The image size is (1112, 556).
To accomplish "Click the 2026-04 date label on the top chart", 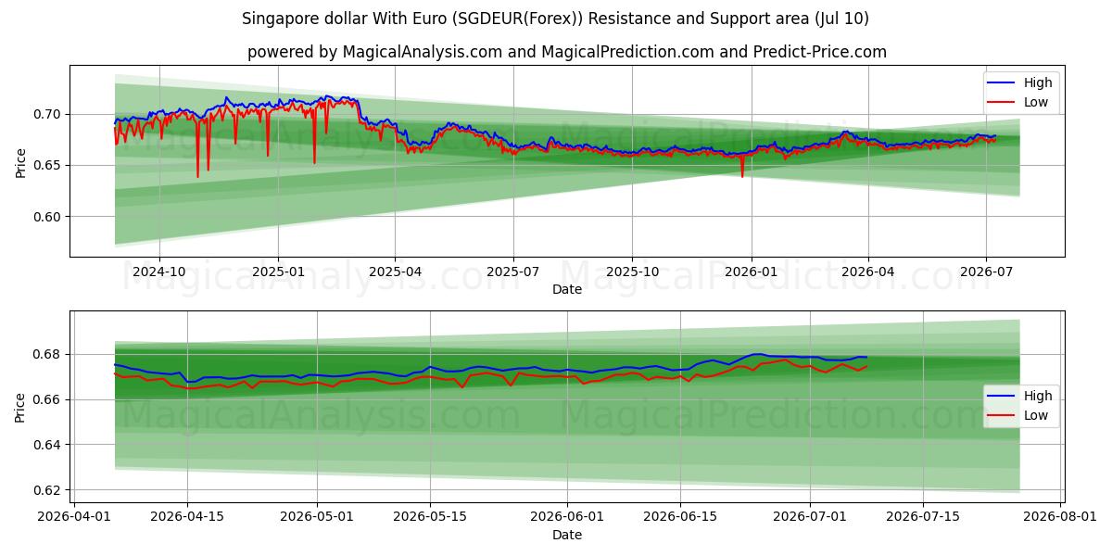I will click(x=868, y=272).
